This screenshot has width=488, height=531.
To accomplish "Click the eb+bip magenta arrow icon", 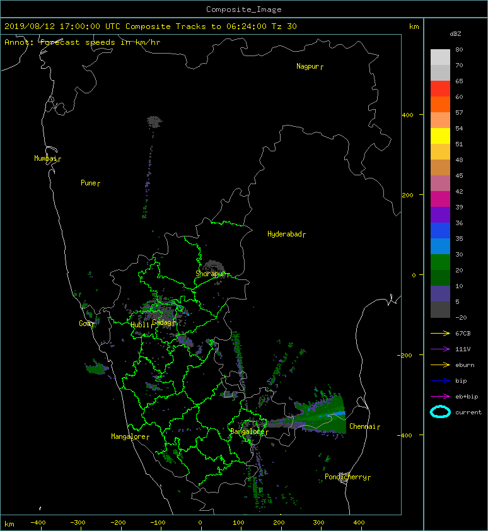I will (440, 397).
